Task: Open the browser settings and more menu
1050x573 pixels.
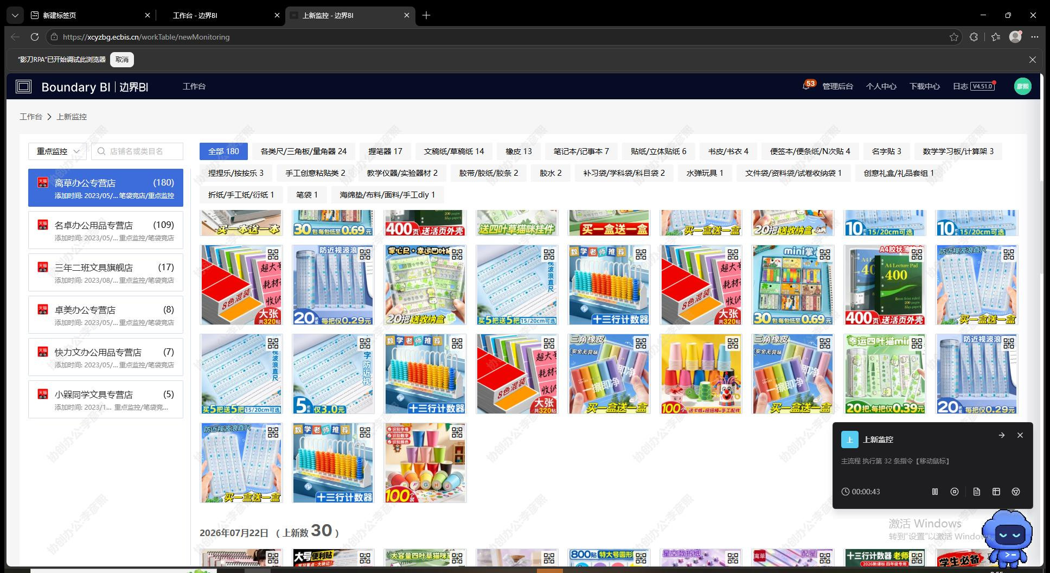Action: (x=1035, y=37)
